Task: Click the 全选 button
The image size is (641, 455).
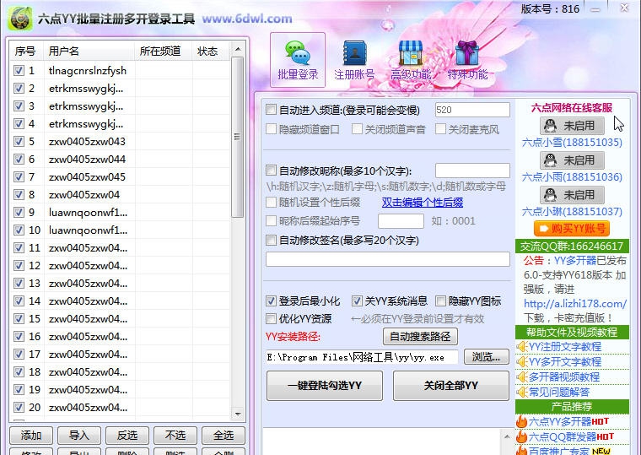Action: point(224,436)
